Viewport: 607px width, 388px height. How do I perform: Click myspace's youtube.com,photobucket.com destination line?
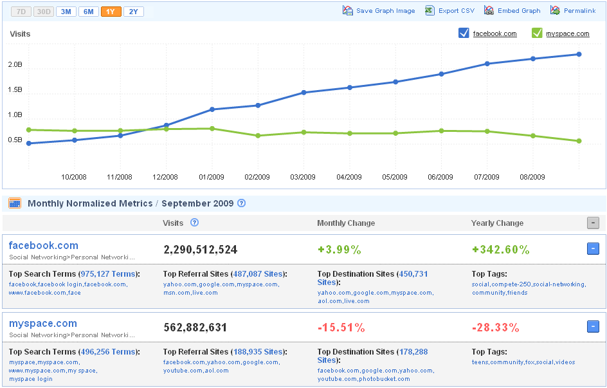click(x=364, y=379)
